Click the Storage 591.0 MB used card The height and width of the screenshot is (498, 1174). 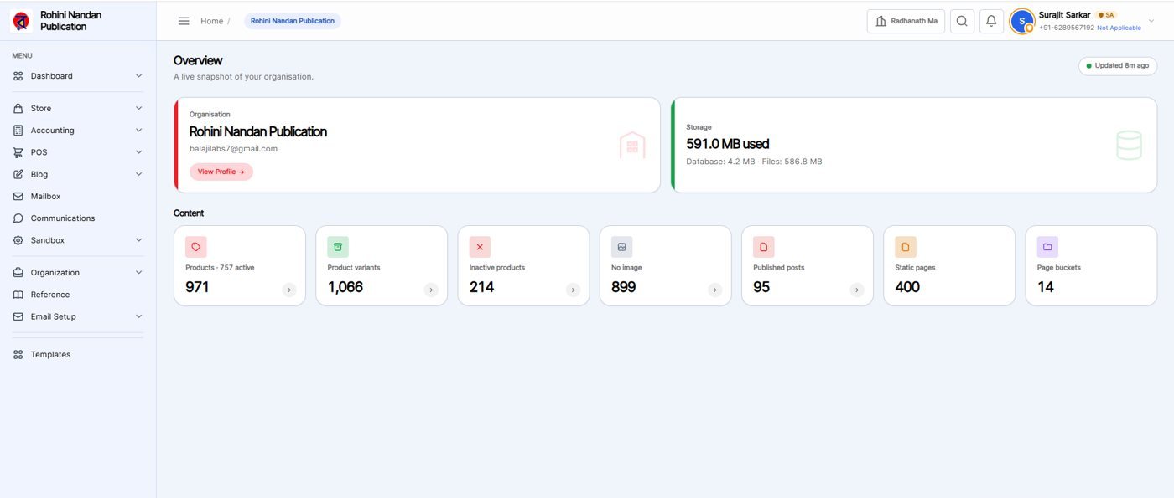pos(914,146)
